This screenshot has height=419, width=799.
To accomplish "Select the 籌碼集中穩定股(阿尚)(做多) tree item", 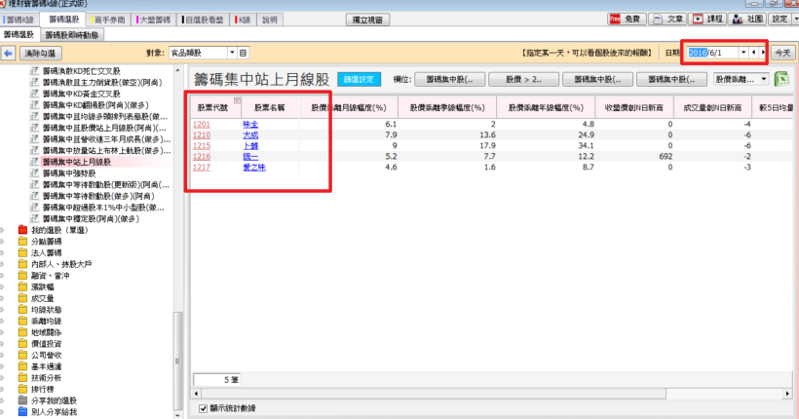I will [x=91, y=218].
